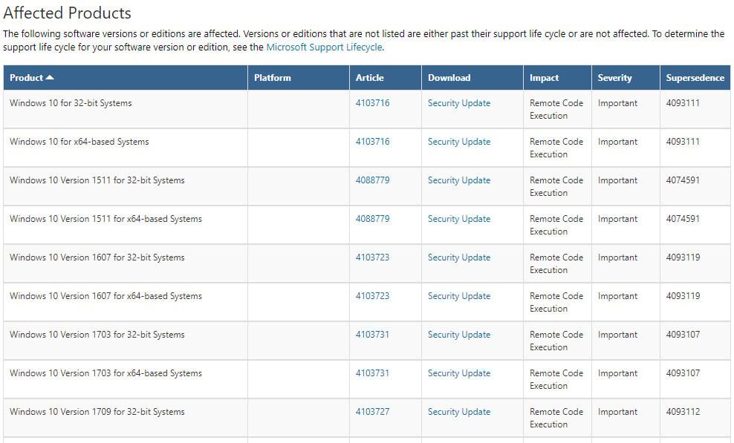Image resolution: width=734 pixels, height=443 pixels.
Task: Click supersedence 4093111 in Windows 10 32-bit row
Action: click(x=683, y=103)
